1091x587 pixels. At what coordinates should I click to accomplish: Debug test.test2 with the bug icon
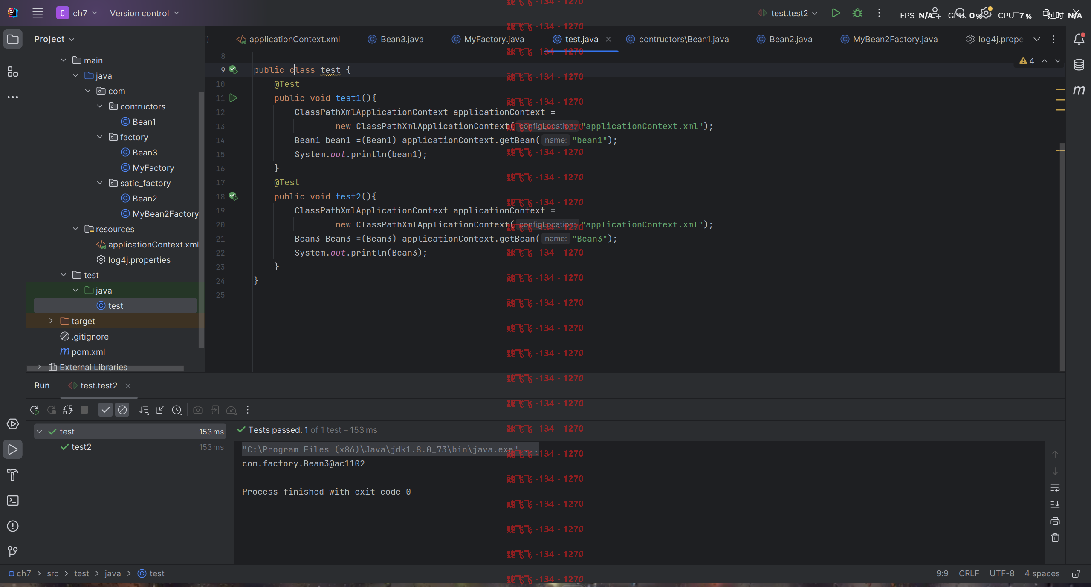(x=857, y=13)
